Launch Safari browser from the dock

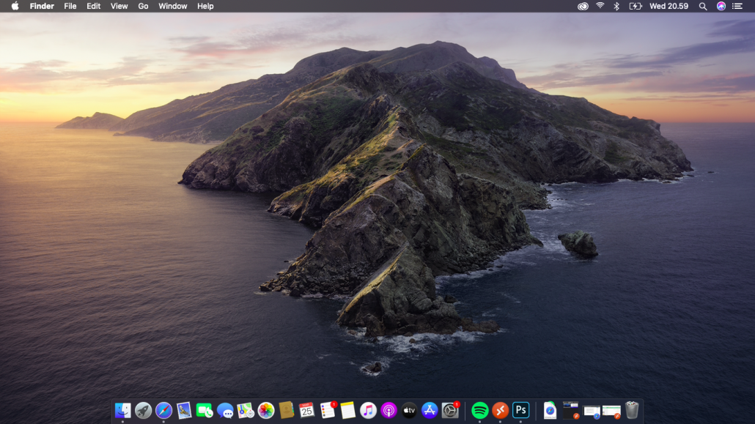pos(163,410)
